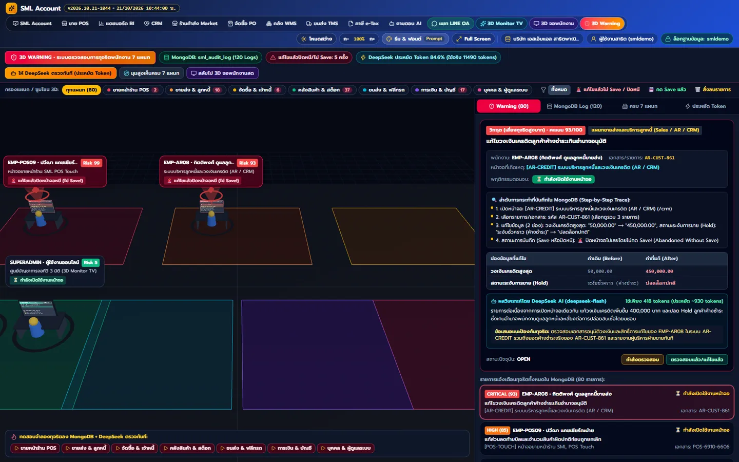Filter by แก้ไขแล้วไม่ Save / ปิดหนี้ status
Screen dimensions: 739x462
pyautogui.click(x=608, y=90)
